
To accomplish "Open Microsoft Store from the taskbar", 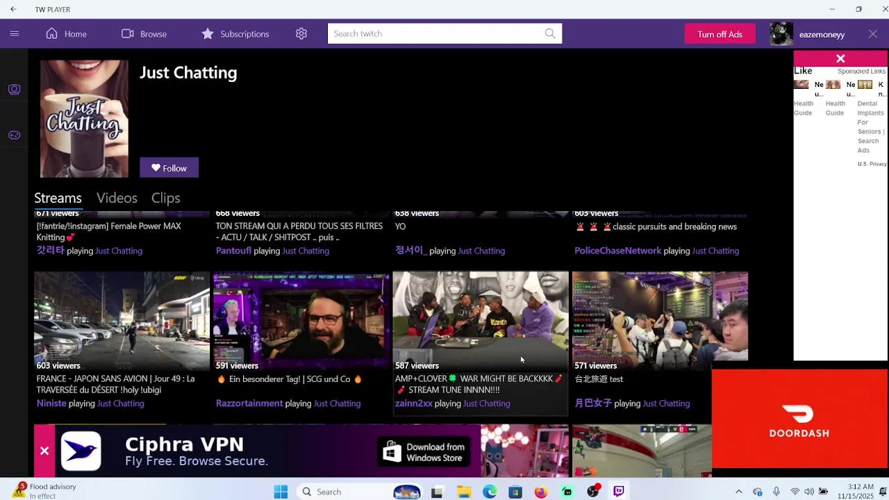I will click(x=515, y=492).
